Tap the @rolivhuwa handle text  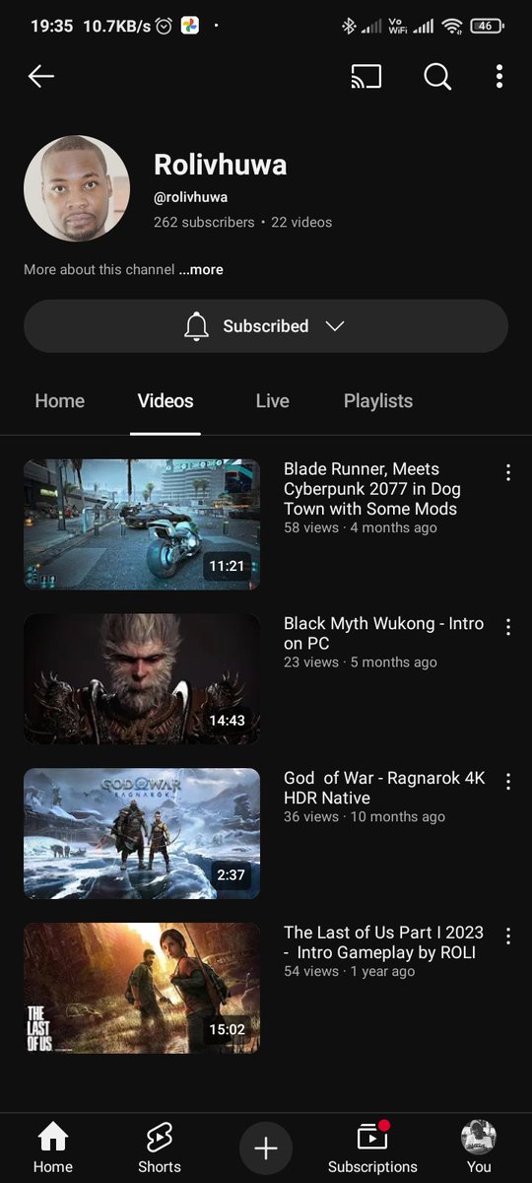pos(190,197)
